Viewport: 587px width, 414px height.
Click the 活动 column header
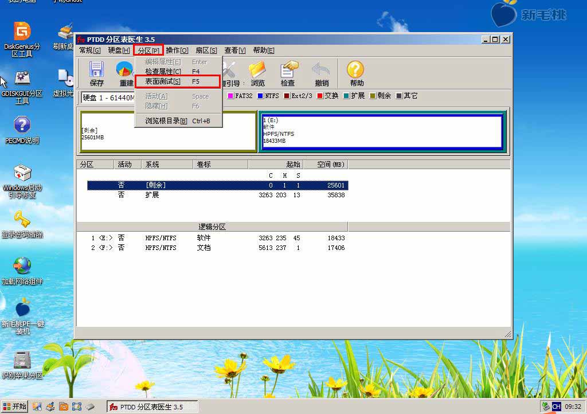click(x=127, y=165)
